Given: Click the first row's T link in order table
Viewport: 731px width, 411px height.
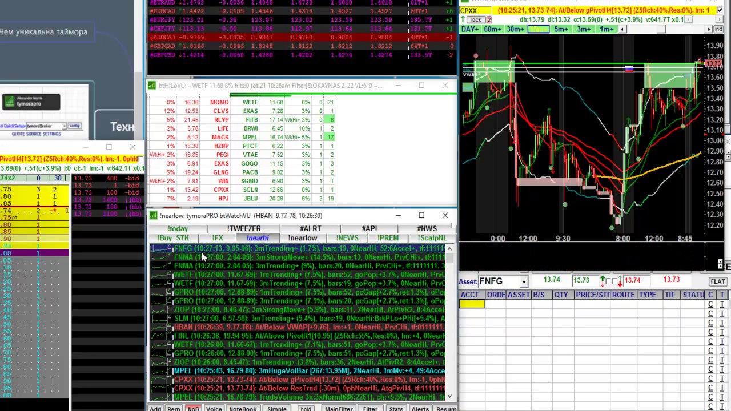Looking at the screenshot, I should [722, 304].
